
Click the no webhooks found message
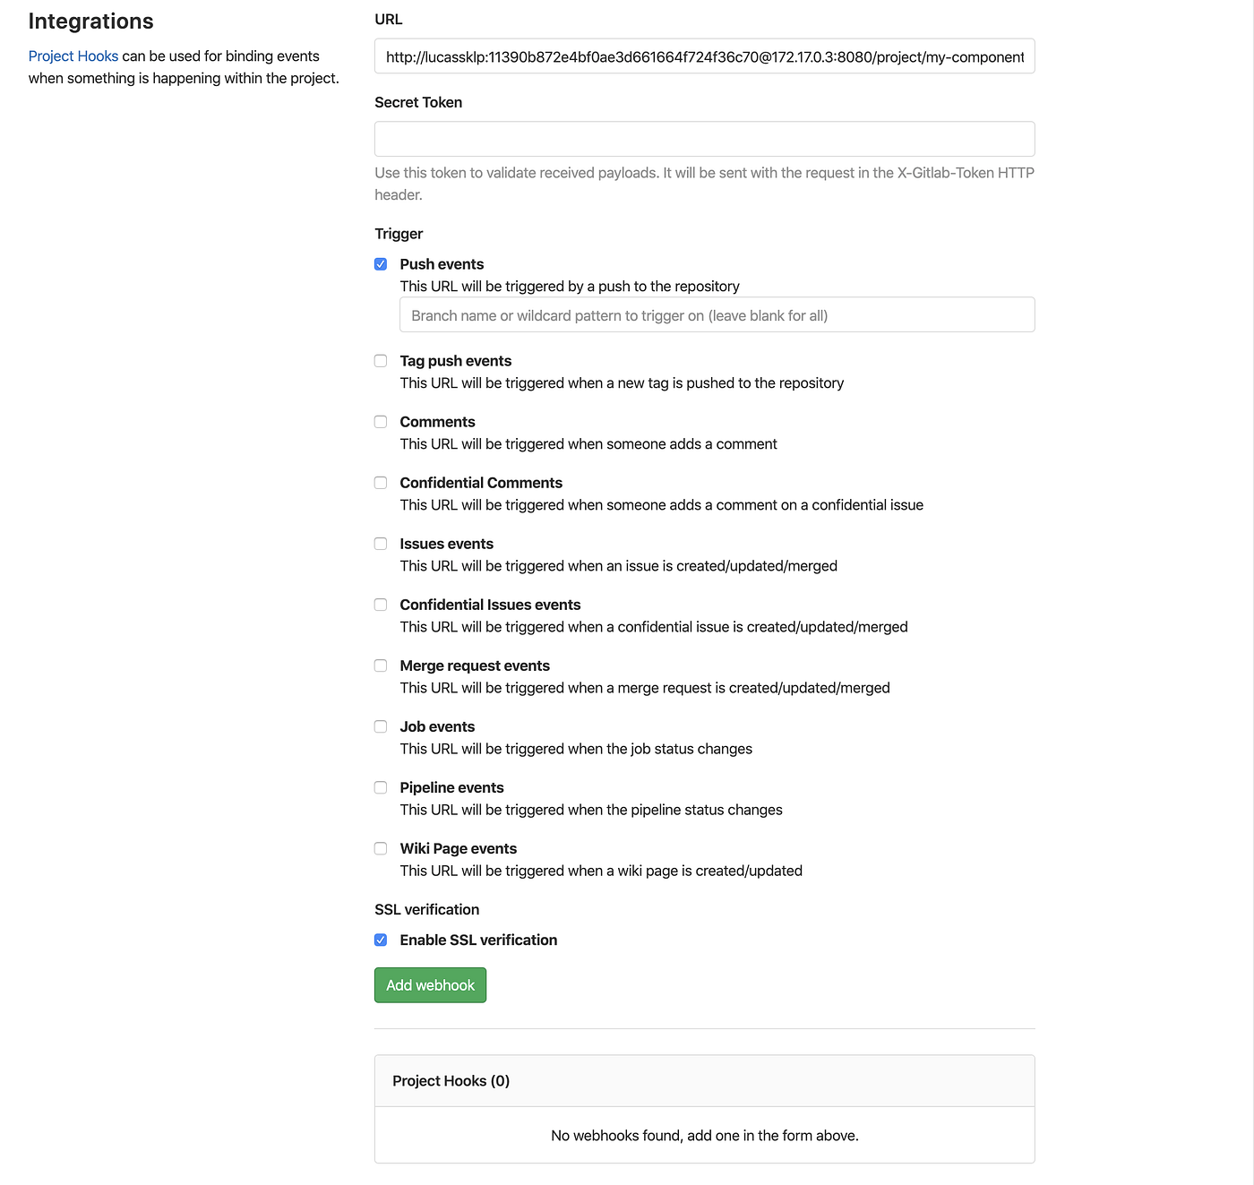click(x=704, y=1135)
